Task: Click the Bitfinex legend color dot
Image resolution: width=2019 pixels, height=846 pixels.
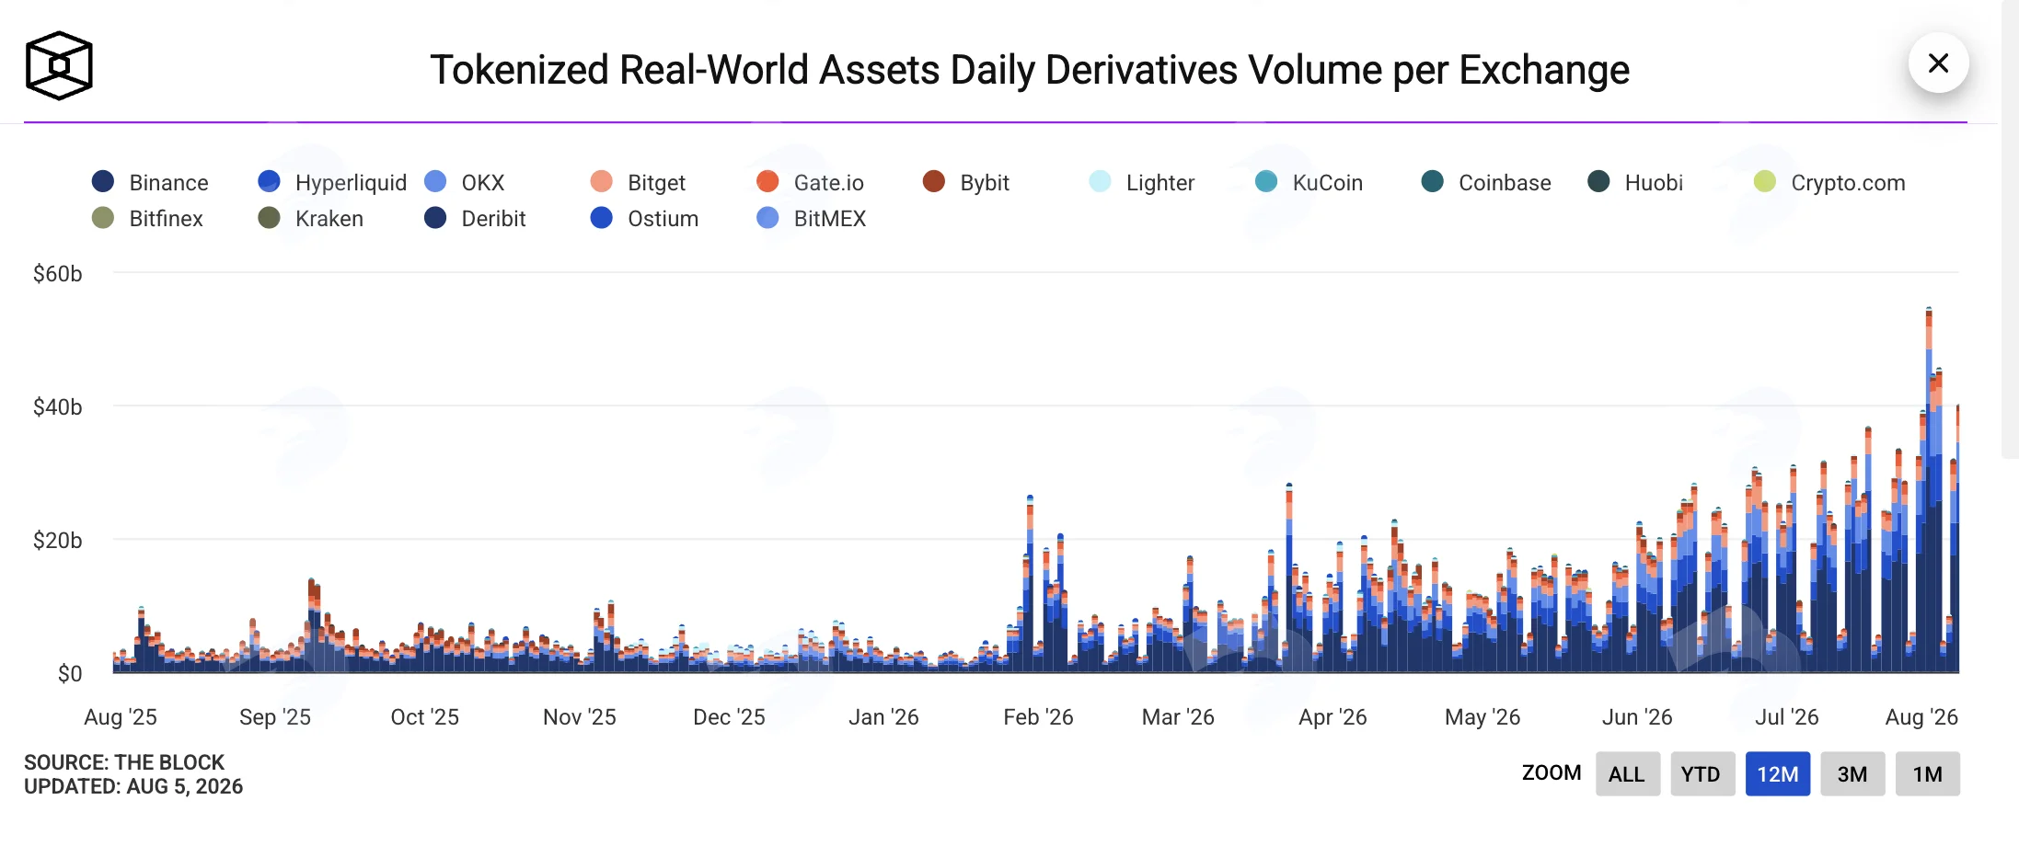Action: [103, 218]
